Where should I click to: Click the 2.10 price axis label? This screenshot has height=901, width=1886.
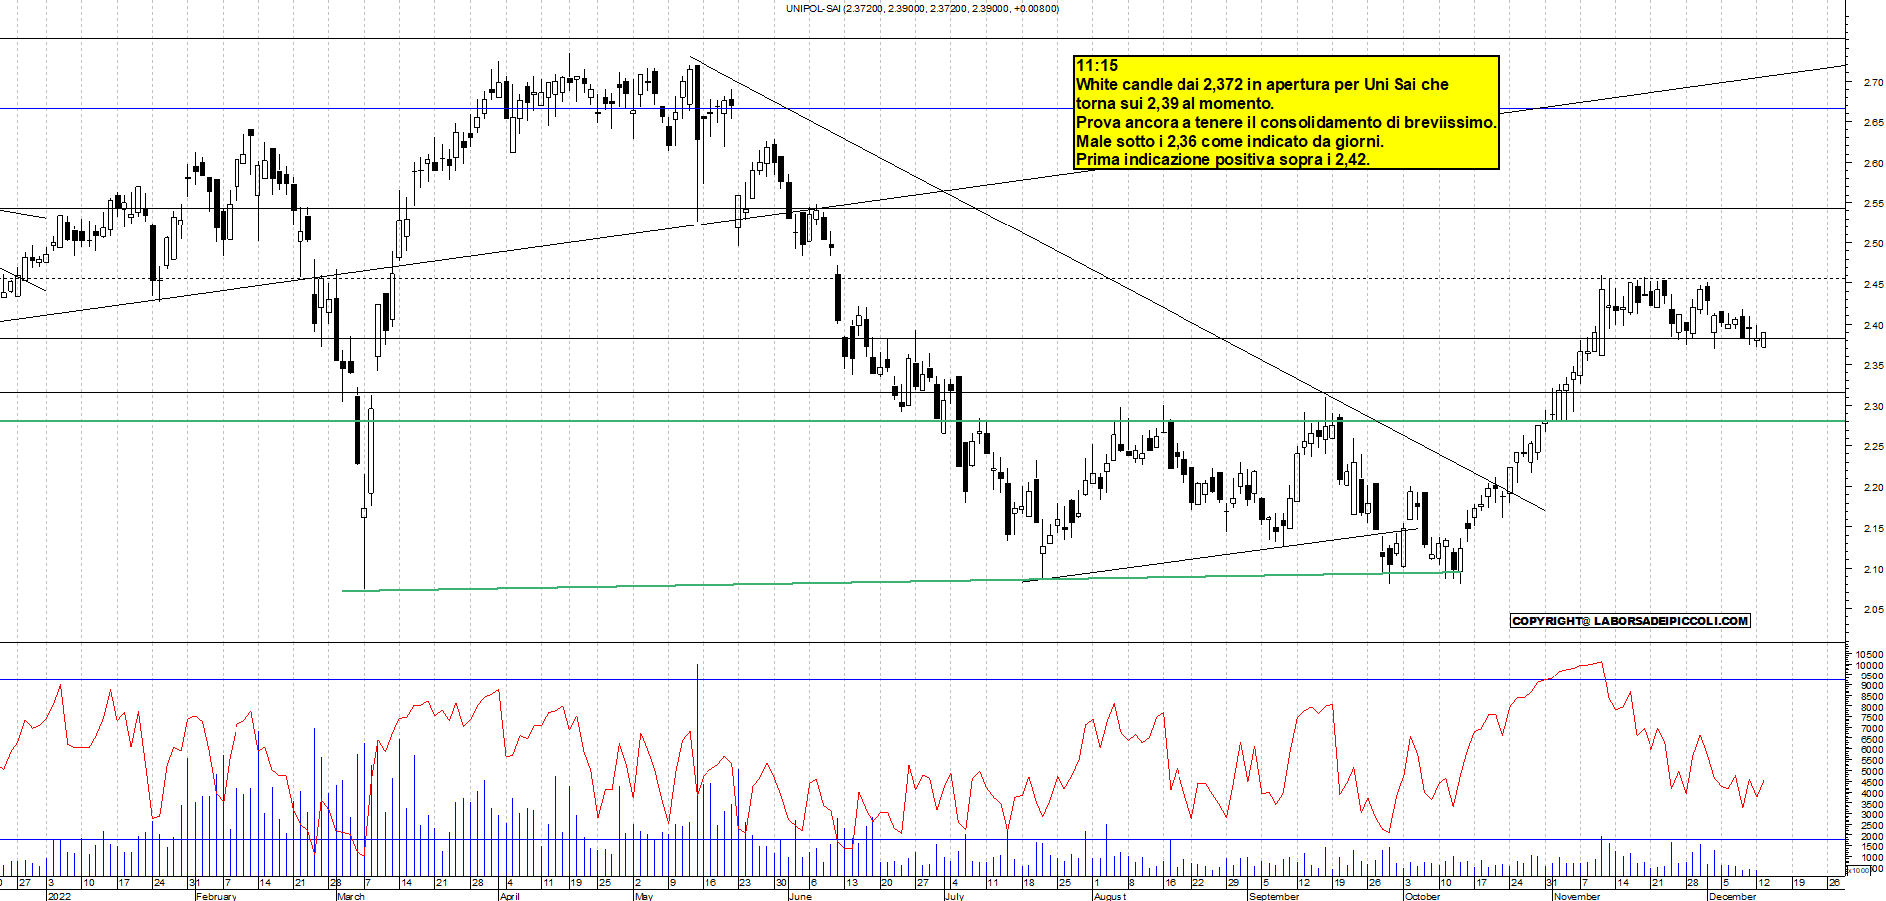1873,570
